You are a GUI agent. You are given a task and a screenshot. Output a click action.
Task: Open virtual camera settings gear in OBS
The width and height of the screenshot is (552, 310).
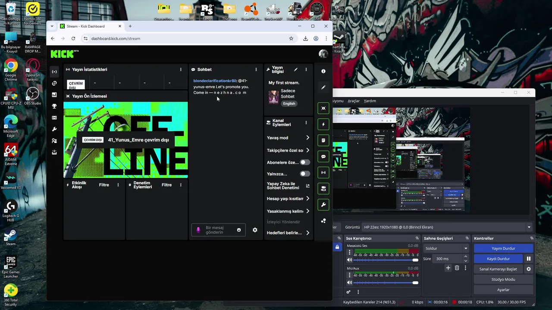click(529, 269)
